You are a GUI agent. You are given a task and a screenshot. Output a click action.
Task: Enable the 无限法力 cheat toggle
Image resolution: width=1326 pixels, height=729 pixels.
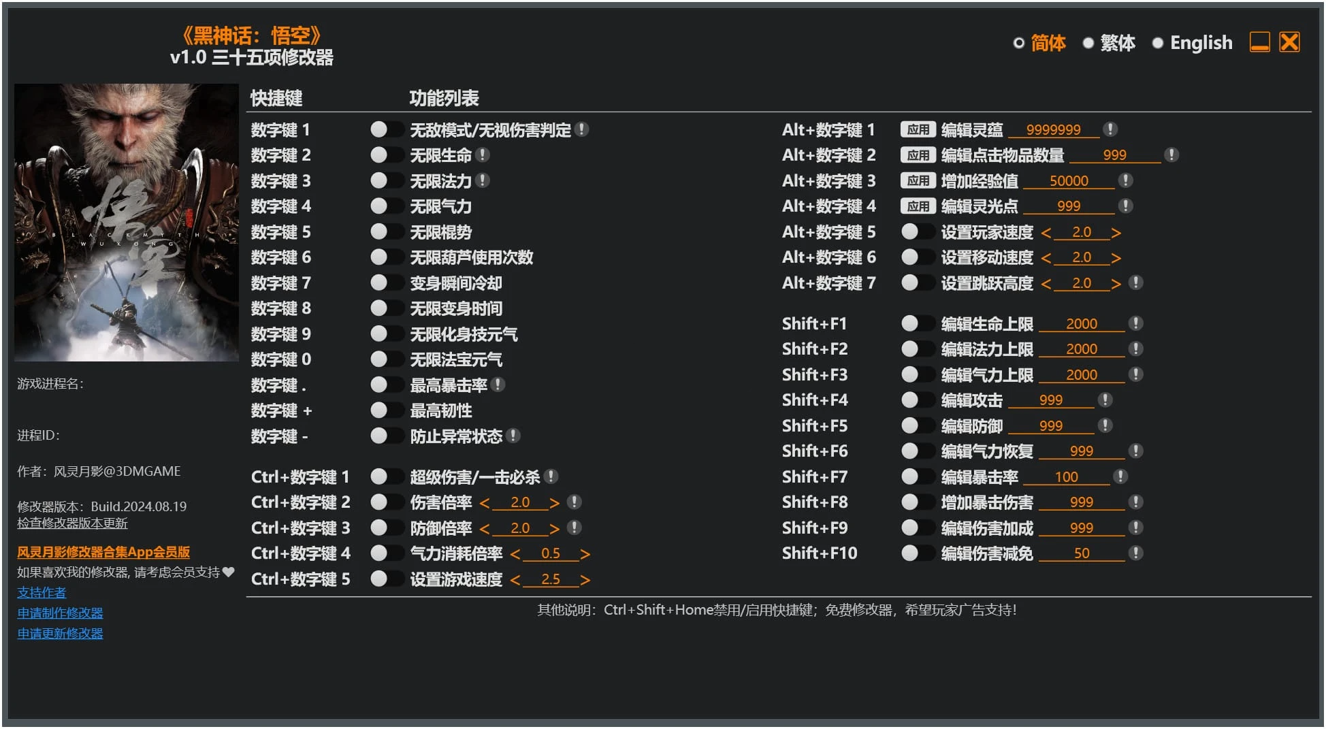[x=387, y=180]
